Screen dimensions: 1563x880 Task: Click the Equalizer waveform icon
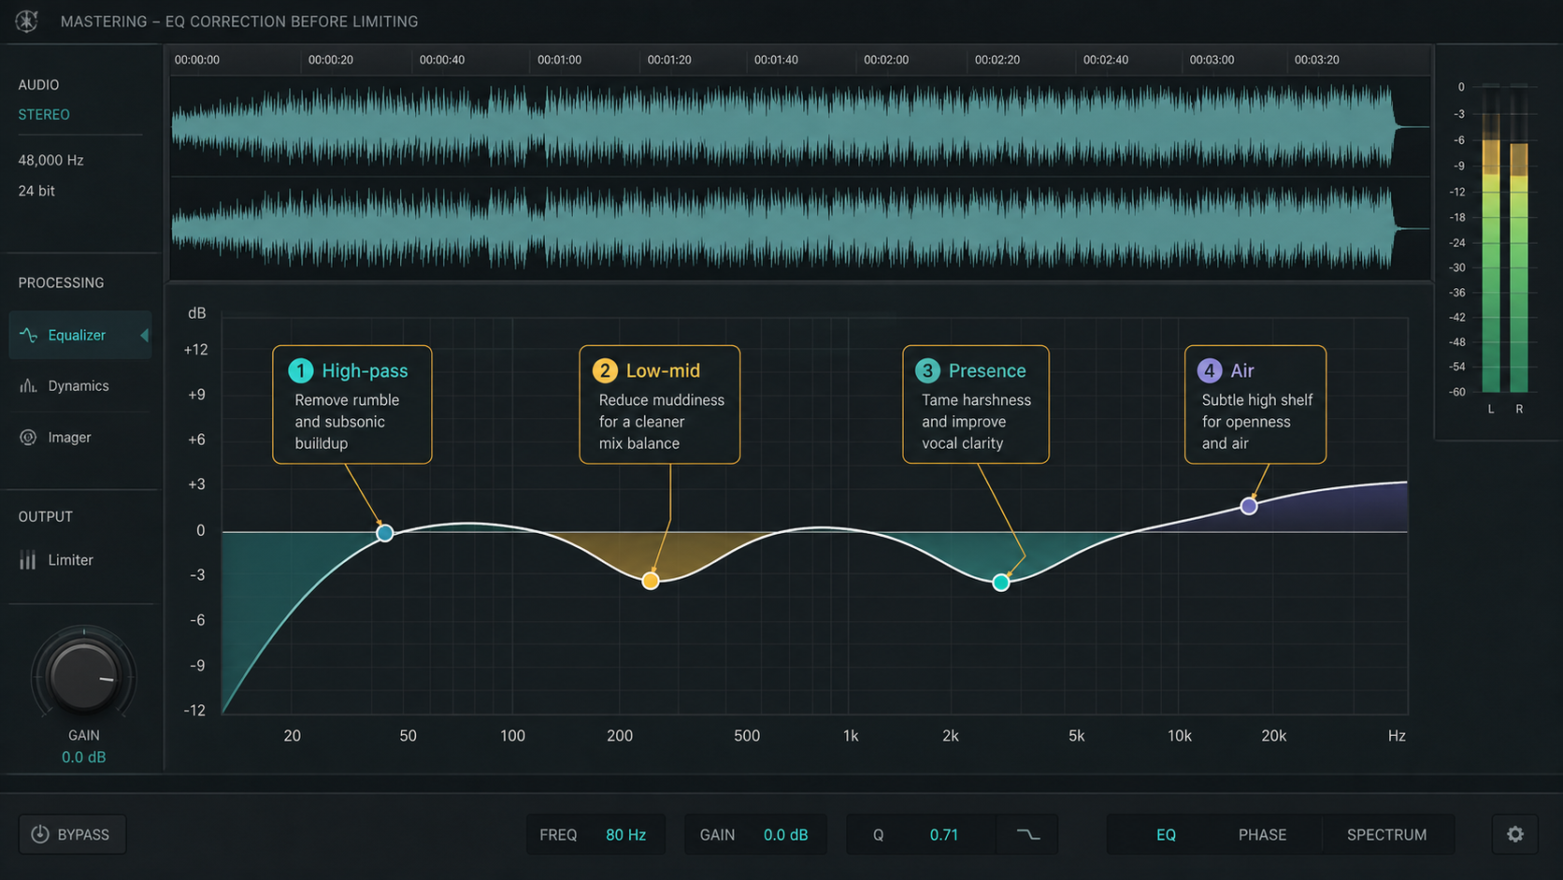29,335
